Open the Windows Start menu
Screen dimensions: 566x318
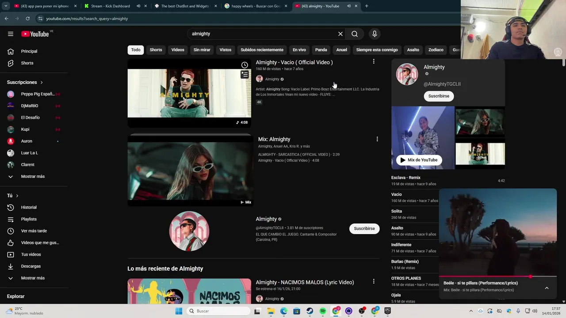(x=179, y=311)
